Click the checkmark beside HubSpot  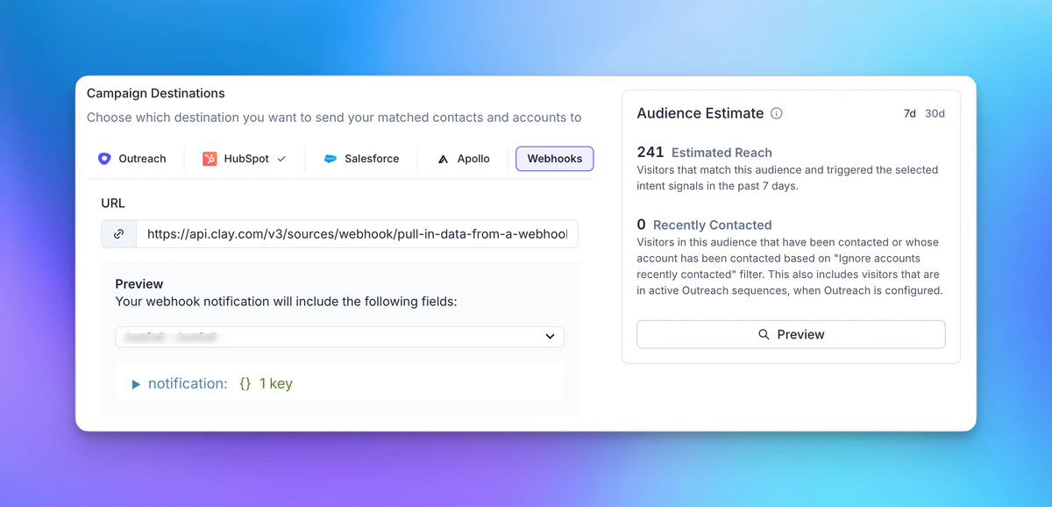point(282,160)
